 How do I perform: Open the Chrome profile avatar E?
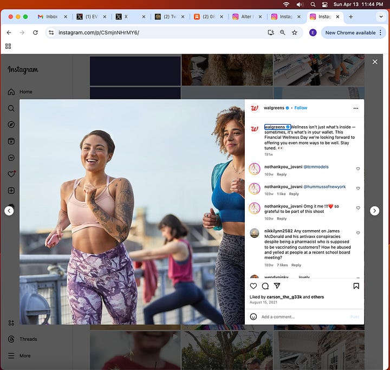[313, 33]
